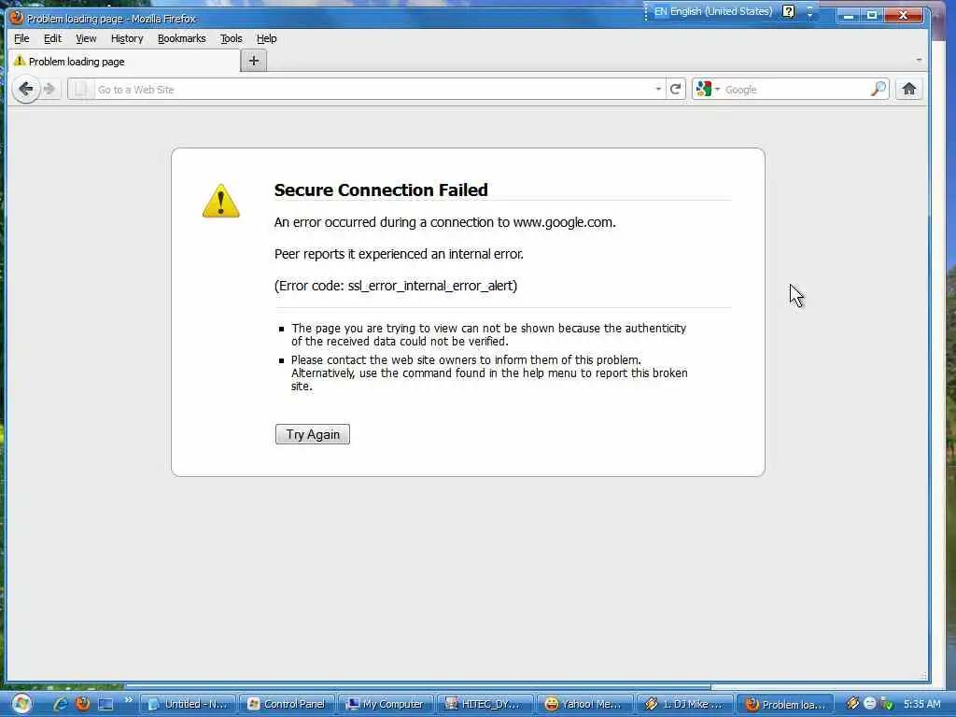Open the Edit menu
Image resolution: width=956 pixels, height=717 pixels.
pyautogui.click(x=52, y=38)
